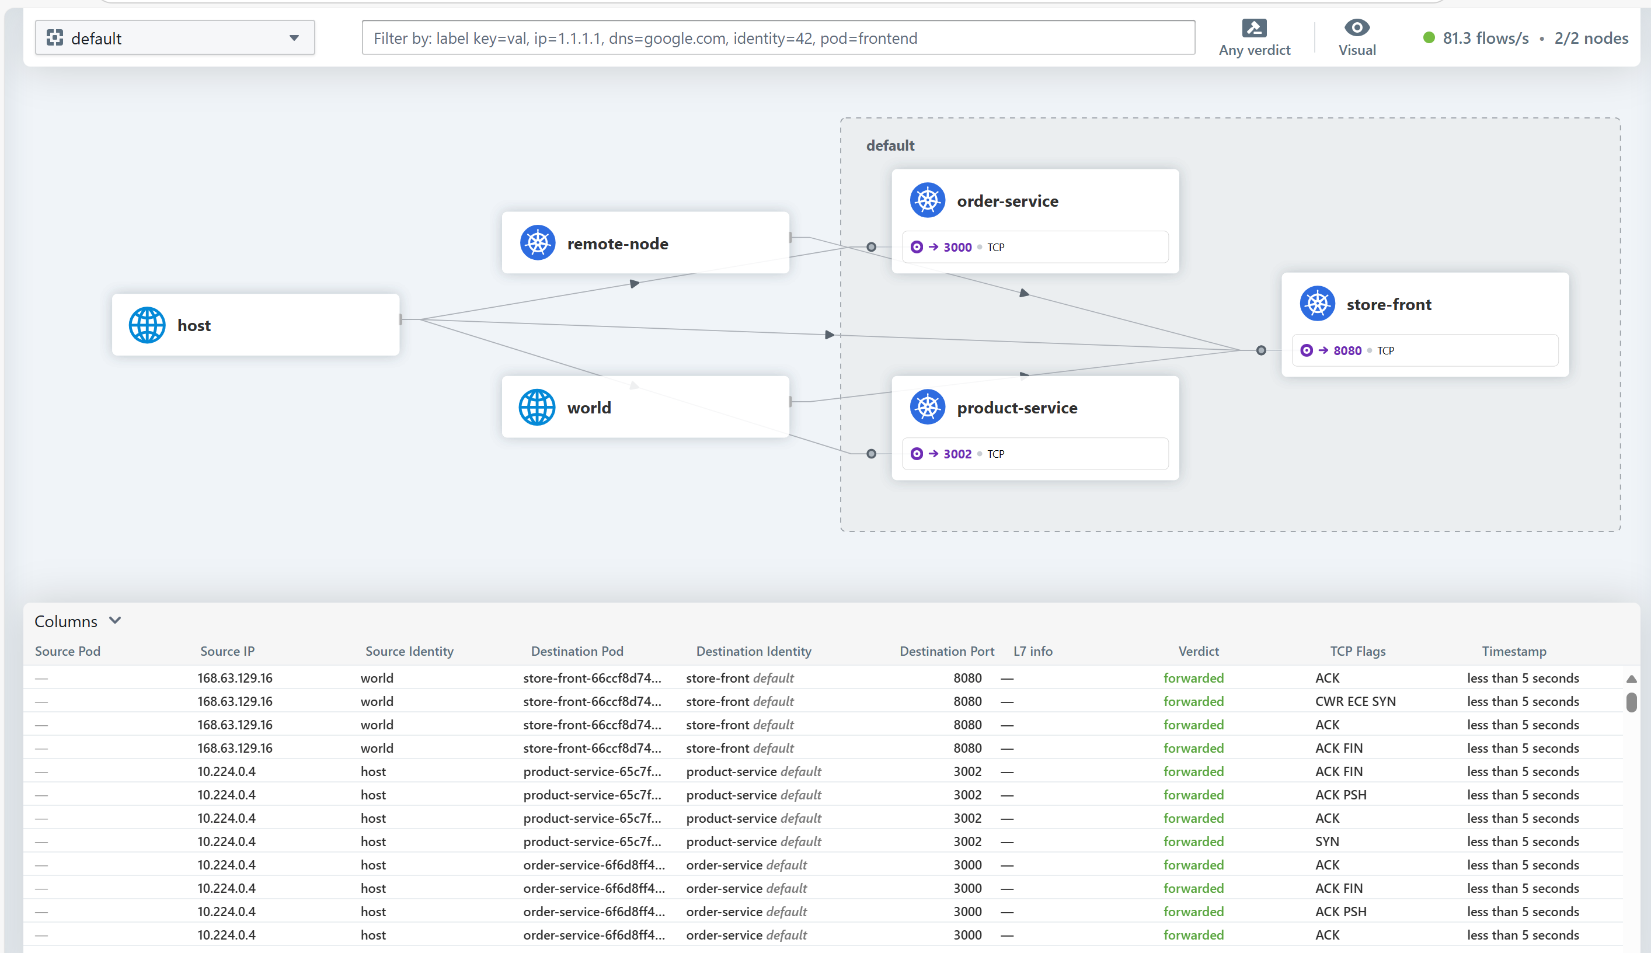Image resolution: width=1651 pixels, height=953 pixels.
Task: Click the namespace icon beside default
Action: coord(55,38)
